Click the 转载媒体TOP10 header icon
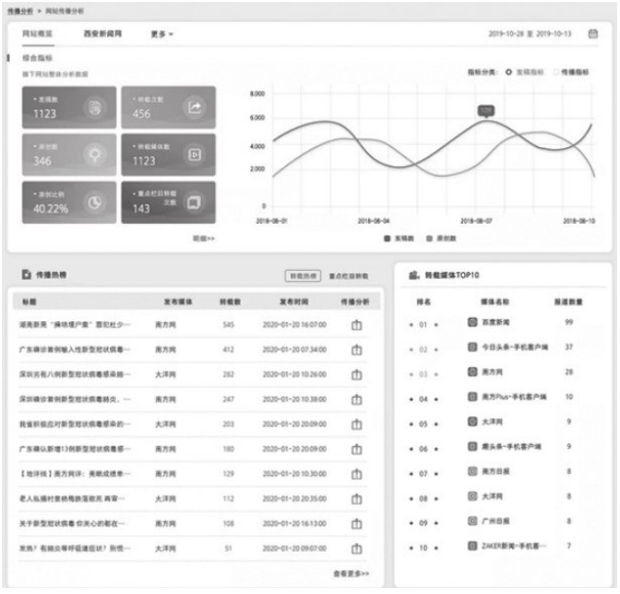 pos(414,275)
